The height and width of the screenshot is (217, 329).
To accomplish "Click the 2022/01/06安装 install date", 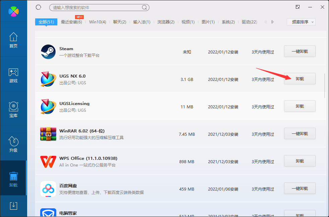I will pos(223,189).
